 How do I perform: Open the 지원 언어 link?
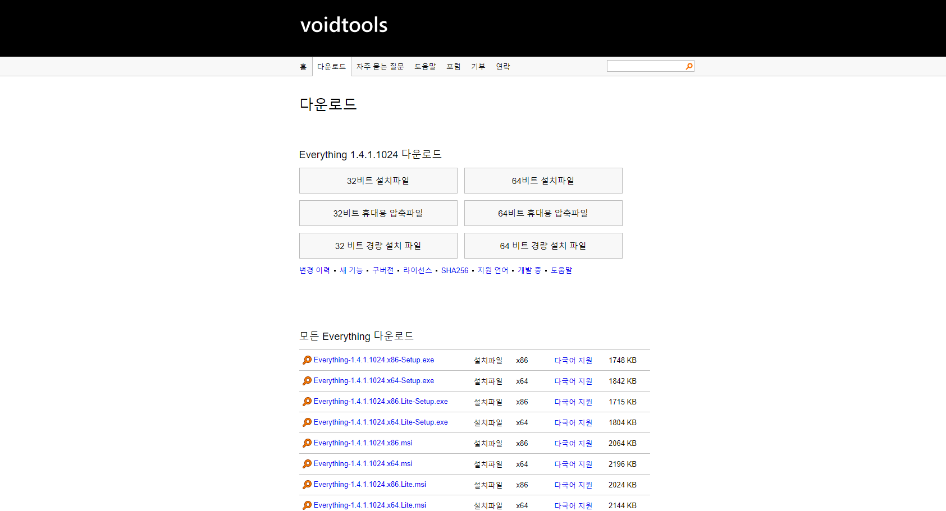click(492, 270)
